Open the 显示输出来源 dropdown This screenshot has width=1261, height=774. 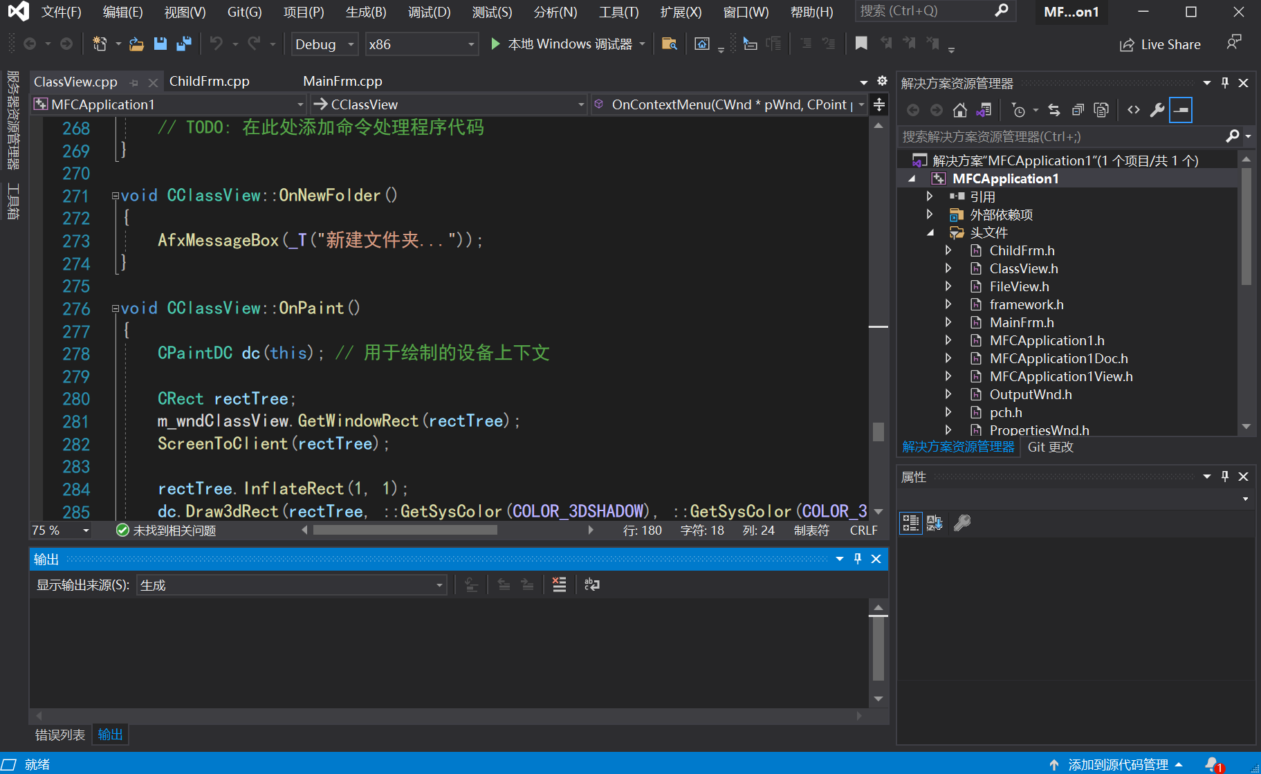tap(291, 585)
